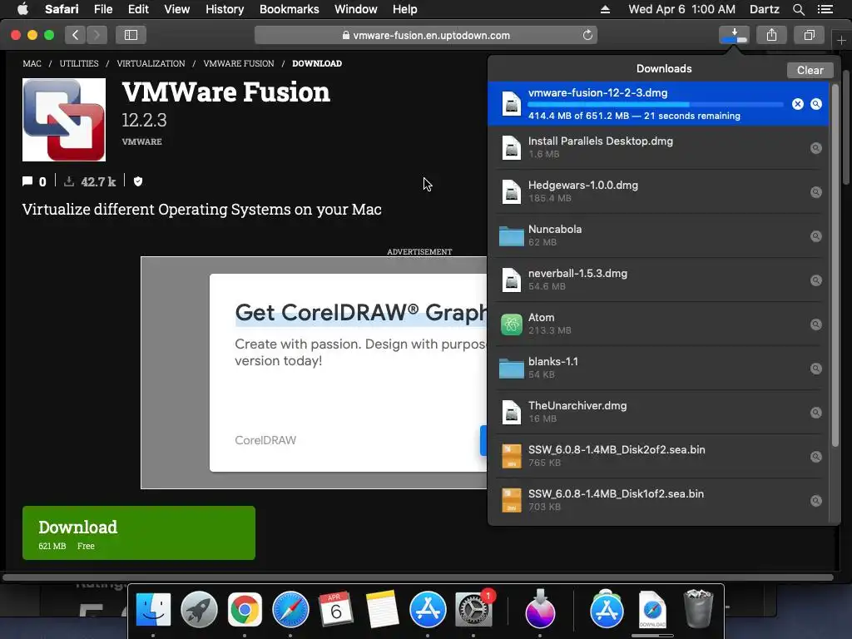Reveal SSW_6.0.8 Disk1of2.sea.bin in Finder
This screenshot has height=639, width=852.
(816, 500)
